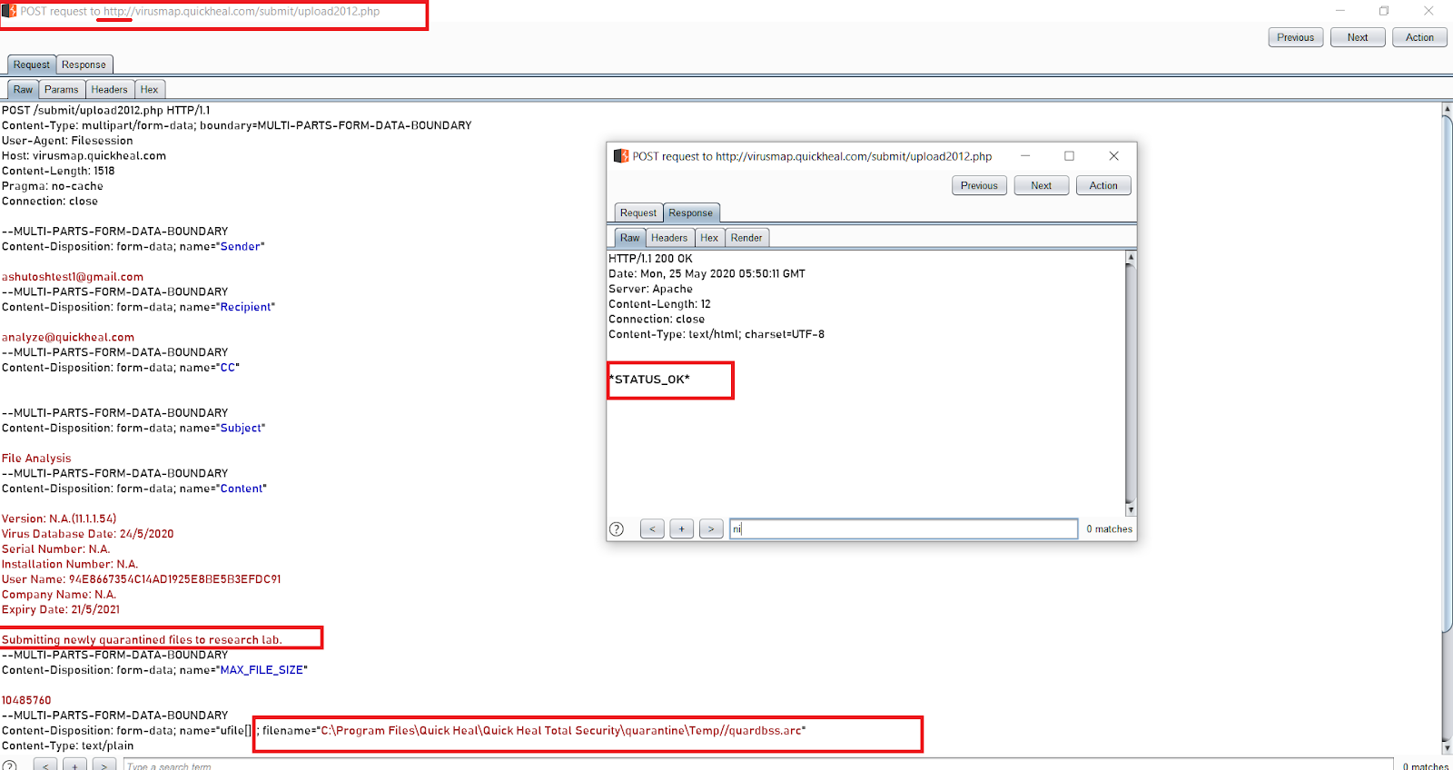Click the 'File Analysis' subject value
Image resolution: width=1453 pixels, height=770 pixels.
pos(36,459)
